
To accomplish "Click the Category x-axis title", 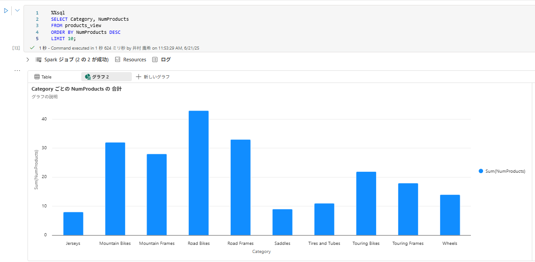I will click(262, 252).
